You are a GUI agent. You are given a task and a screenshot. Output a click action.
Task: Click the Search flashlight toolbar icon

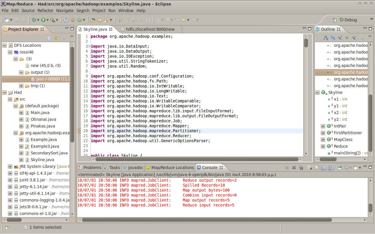point(106,20)
